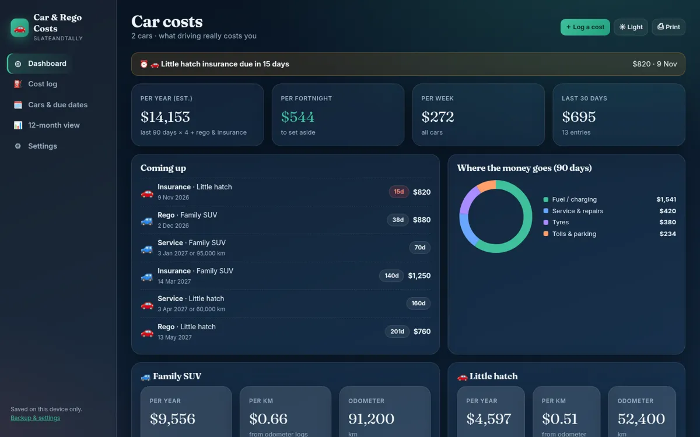Click the $880 rego amount
This screenshot has width=700, height=437.
point(422,220)
